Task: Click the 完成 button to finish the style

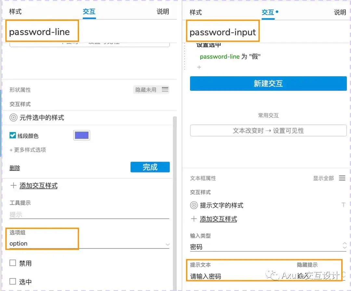Action: 150,167
